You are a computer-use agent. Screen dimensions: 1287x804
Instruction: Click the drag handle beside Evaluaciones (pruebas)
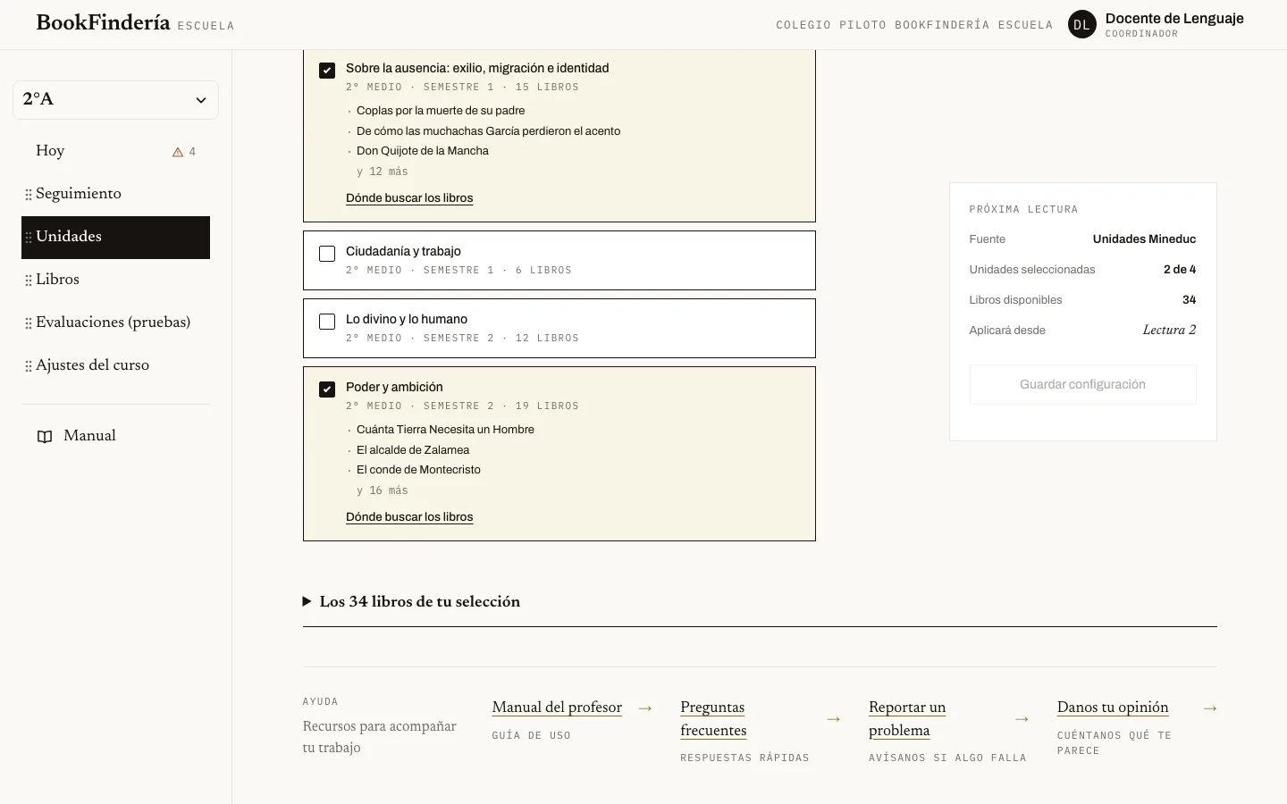click(29, 323)
